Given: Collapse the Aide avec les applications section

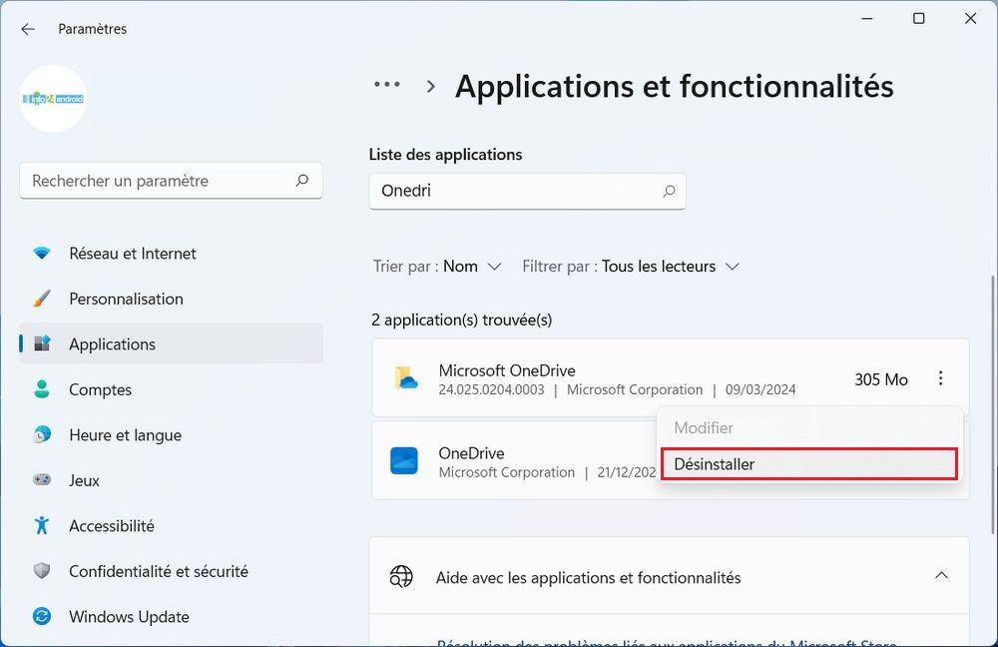Looking at the screenshot, I should pos(940,576).
